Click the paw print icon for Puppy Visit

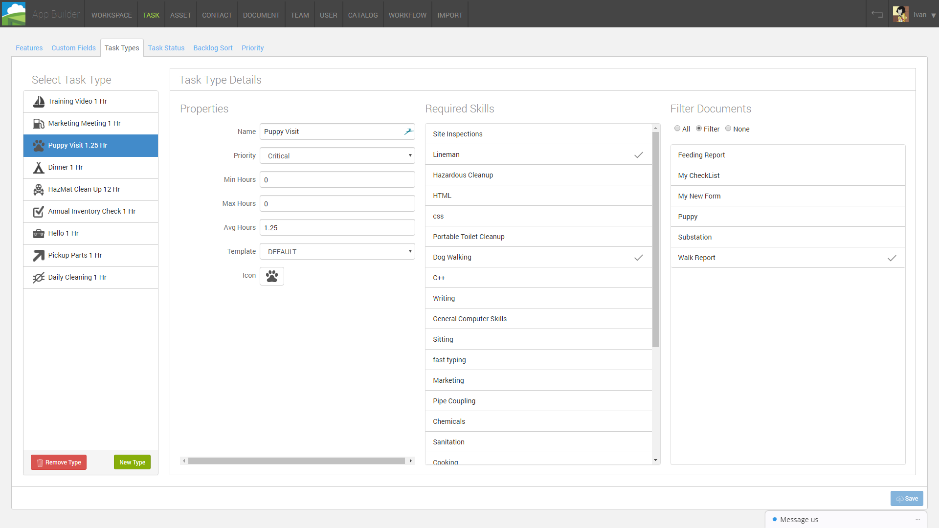271,275
